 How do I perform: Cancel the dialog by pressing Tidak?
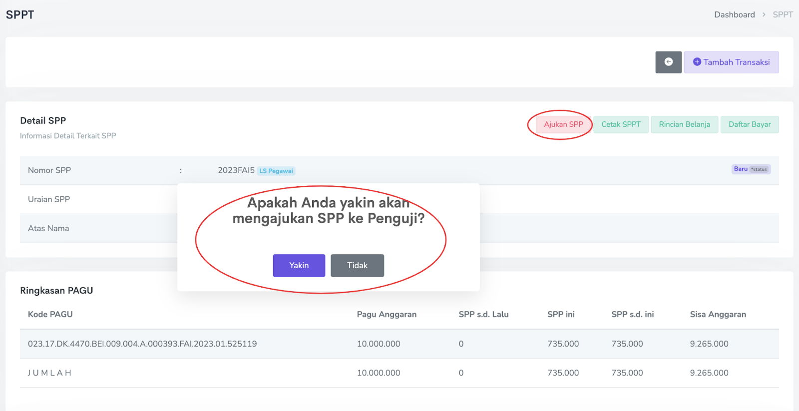[x=357, y=265]
